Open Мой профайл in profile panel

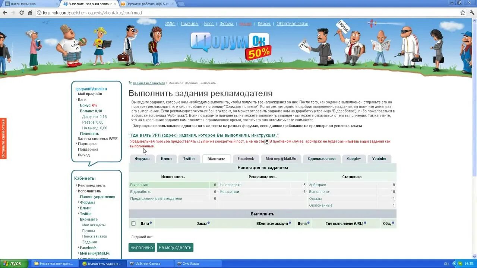point(90,94)
